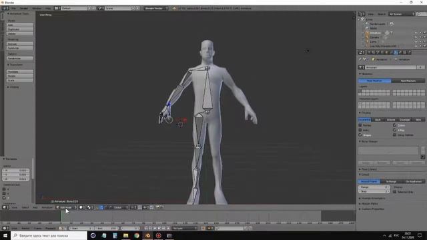This screenshot has width=427, height=240.
Task: Click the Duplicate bone button
Action: (20, 29)
